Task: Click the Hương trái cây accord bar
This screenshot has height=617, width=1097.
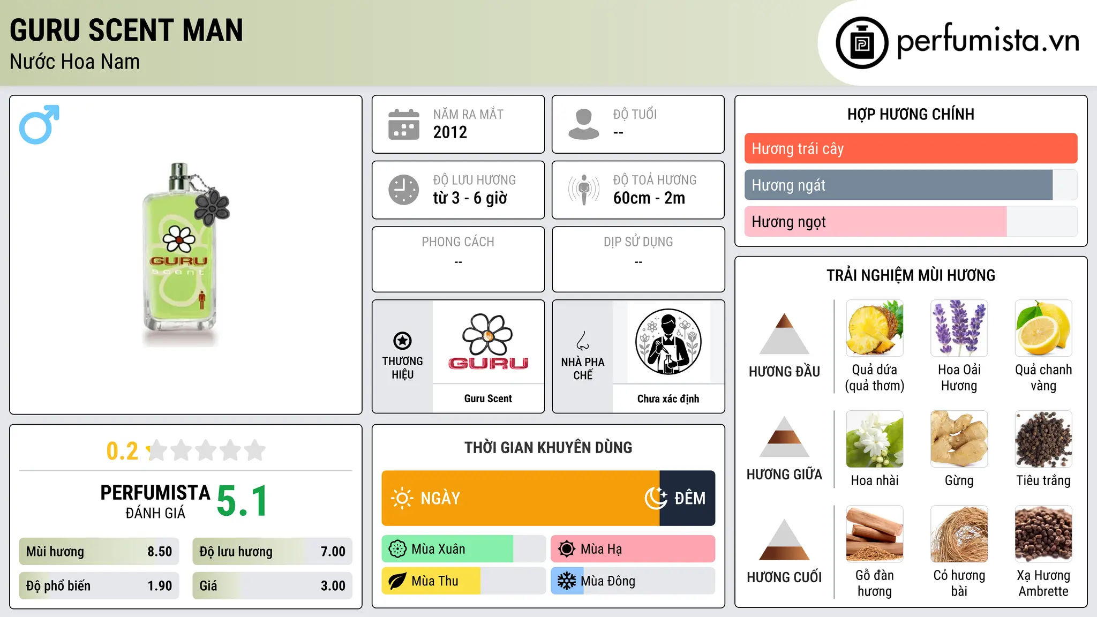Action: [x=911, y=148]
